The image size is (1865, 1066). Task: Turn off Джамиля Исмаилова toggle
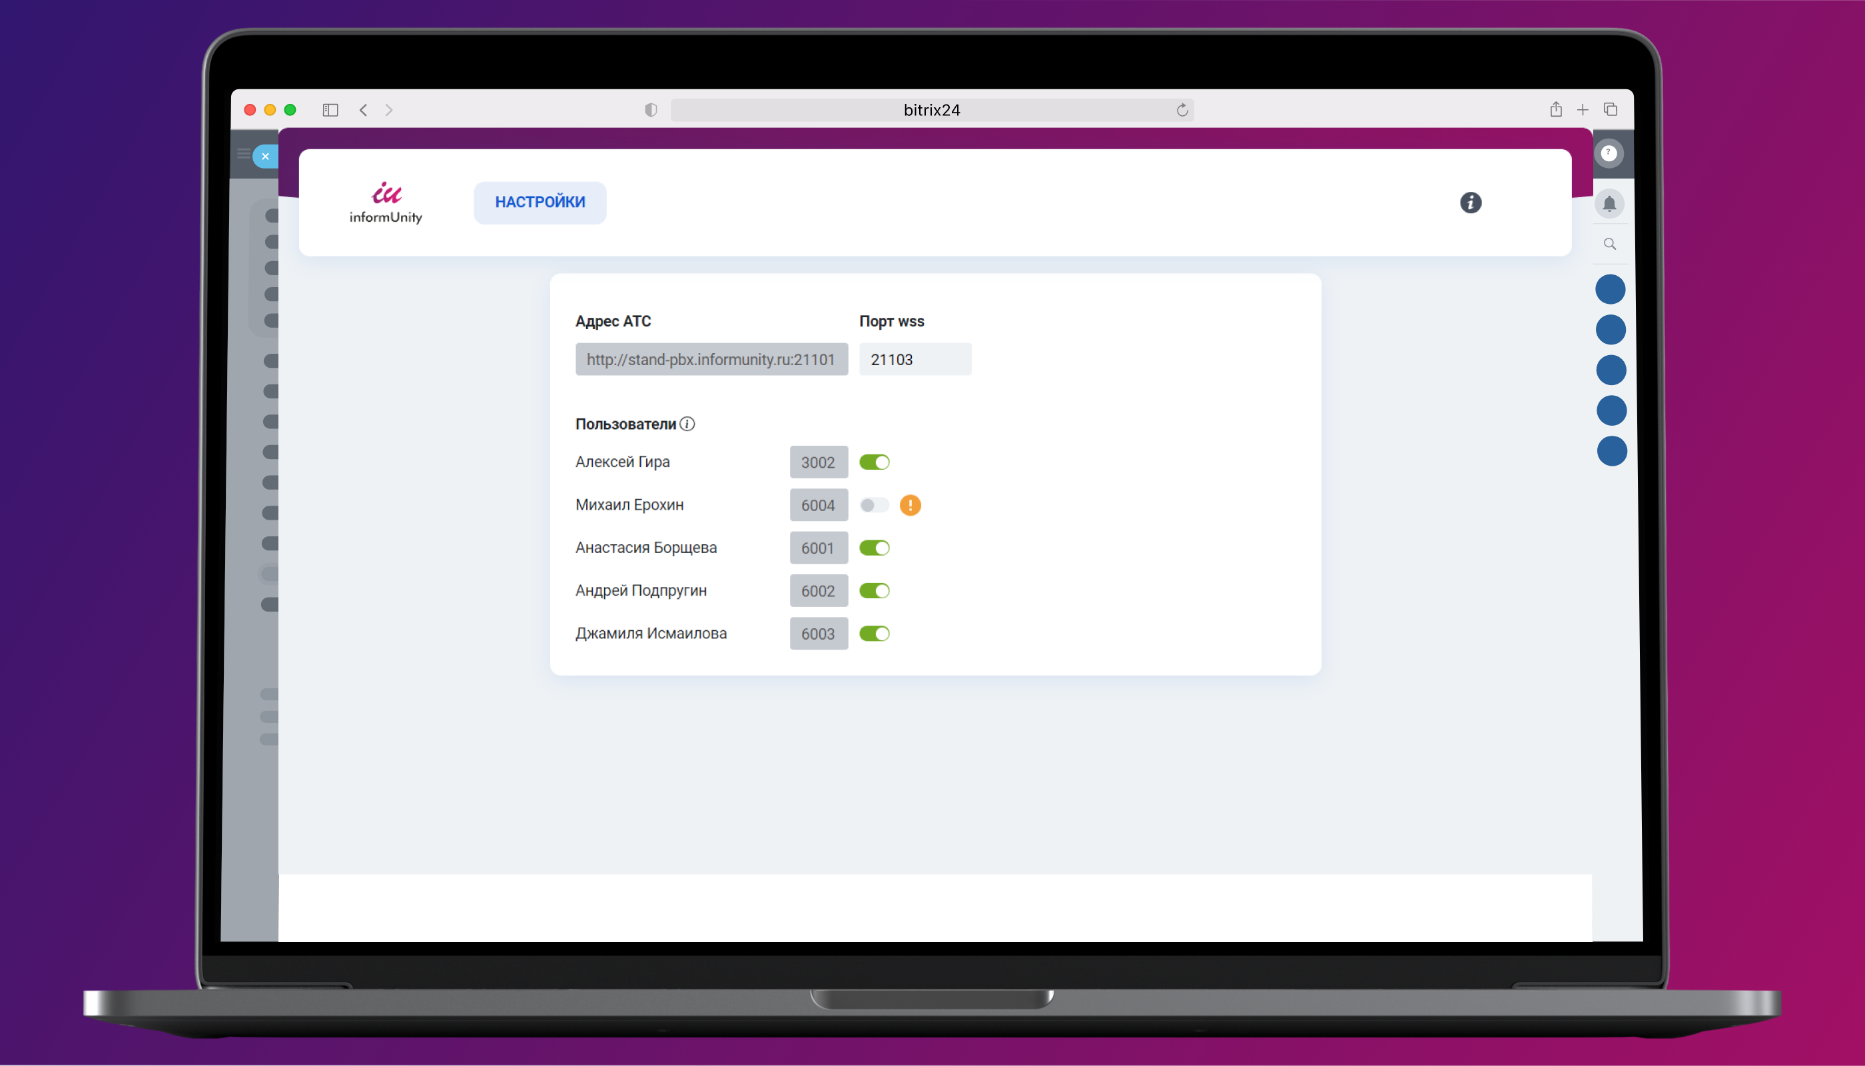[874, 634]
